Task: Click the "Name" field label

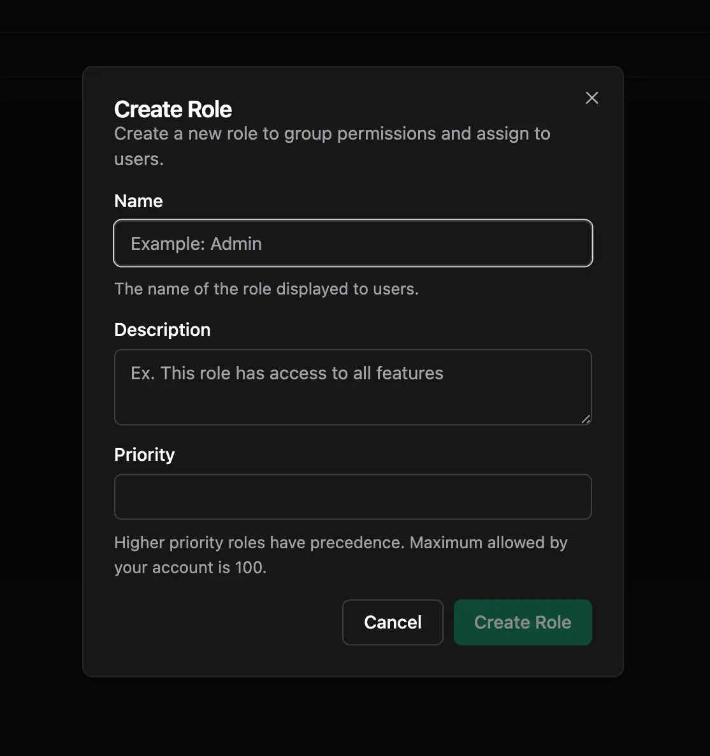Action: pyautogui.click(x=138, y=201)
